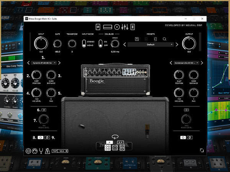
Task: Open the graphic EQ sliders section icon
Action: 125,27
